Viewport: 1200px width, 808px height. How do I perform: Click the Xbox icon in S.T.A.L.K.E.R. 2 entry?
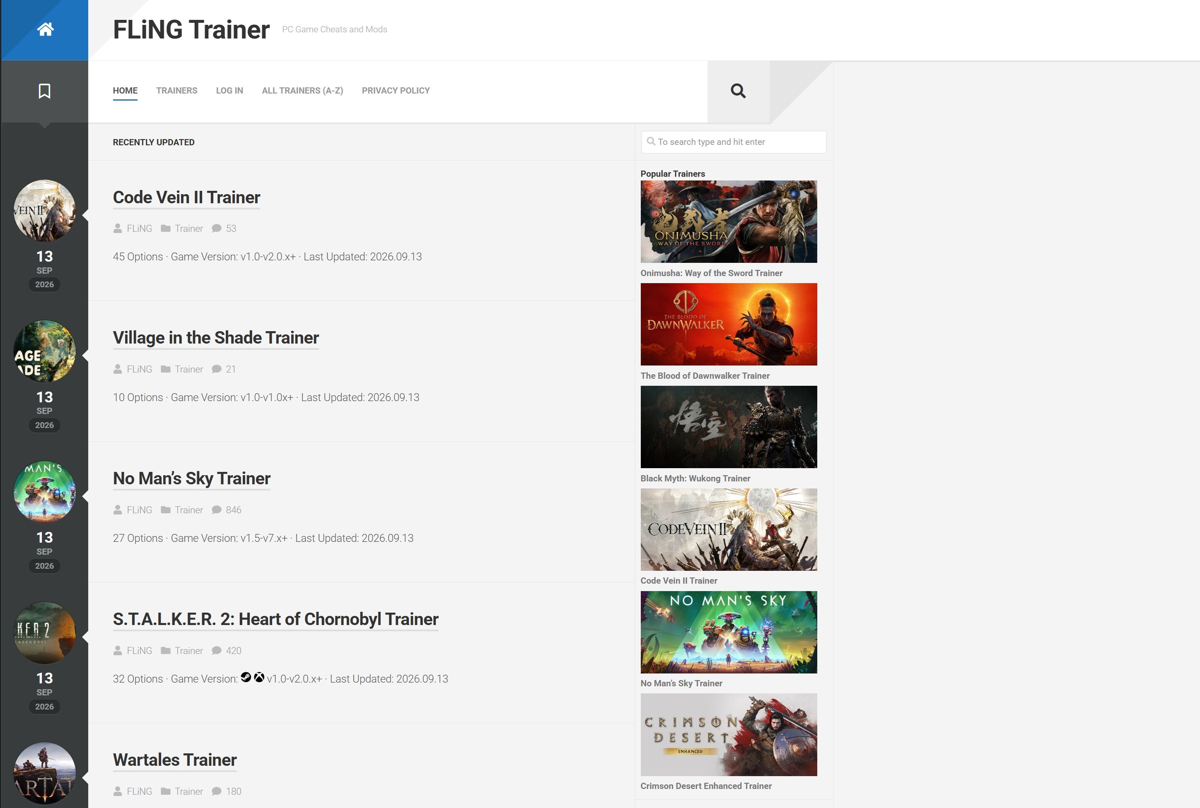(x=259, y=677)
